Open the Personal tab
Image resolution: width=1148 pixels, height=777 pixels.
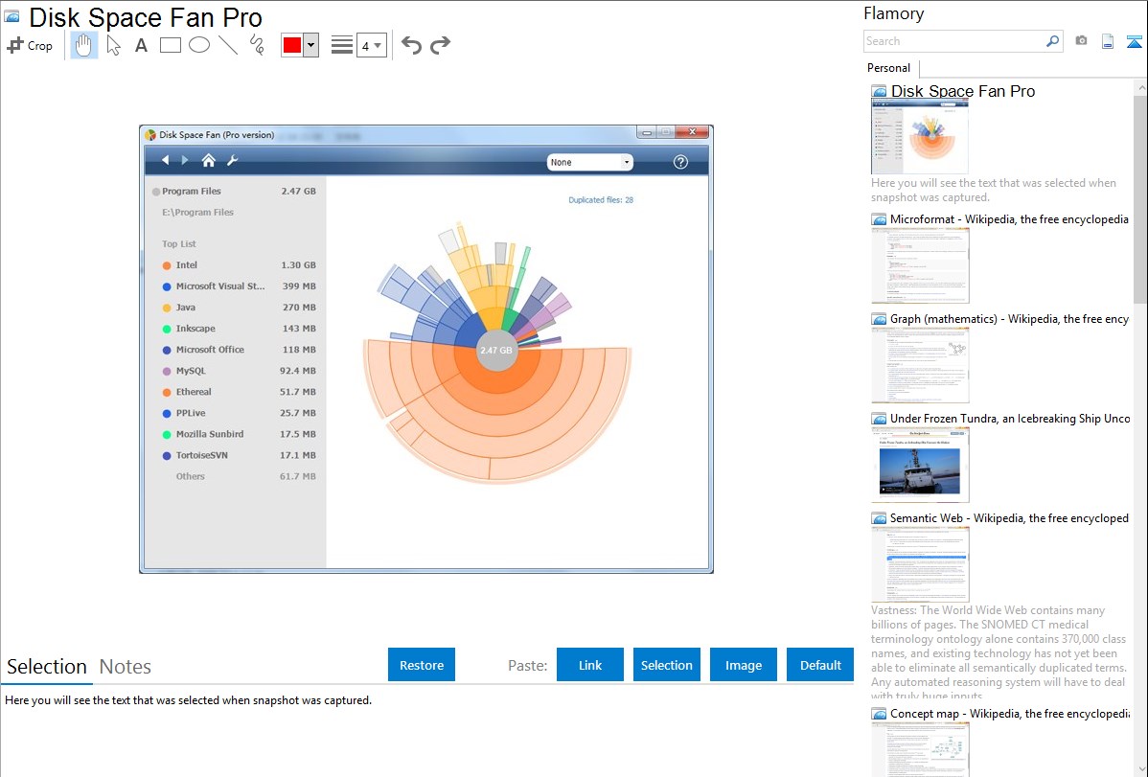(x=889, y=68)
